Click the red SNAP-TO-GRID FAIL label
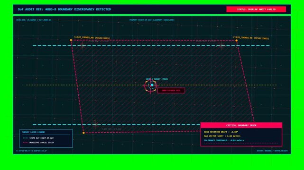The width and height of the screenshot is (304, 170). tap(171, 91)
